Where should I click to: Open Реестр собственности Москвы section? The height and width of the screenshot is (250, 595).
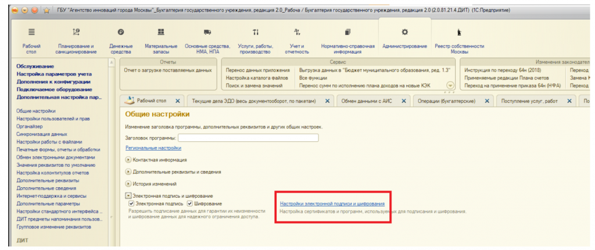460,33
